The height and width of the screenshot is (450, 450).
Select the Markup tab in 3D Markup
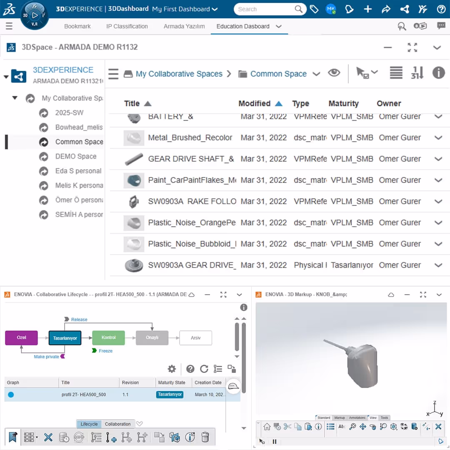click(x=340, y=417)
